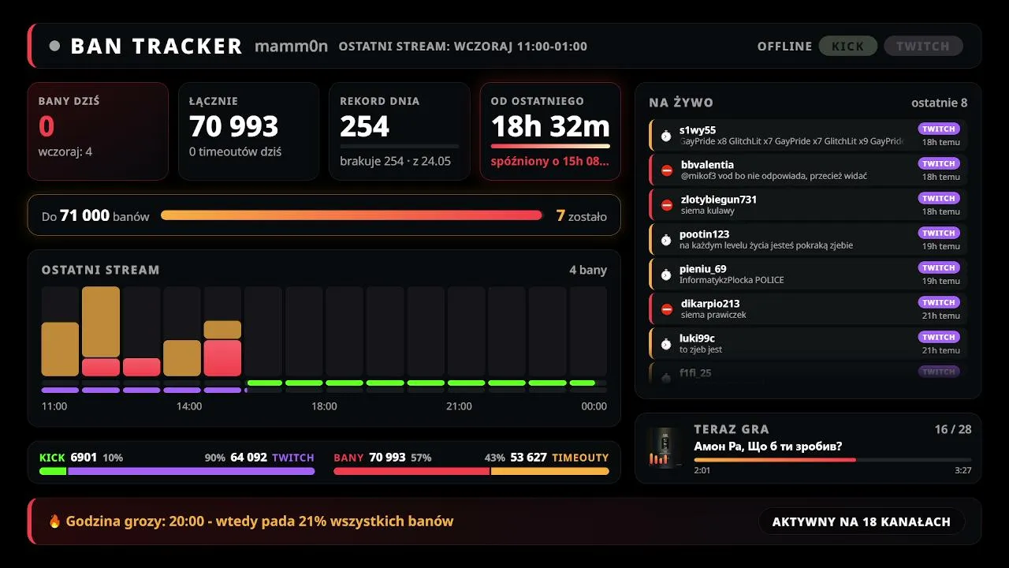Viewport: 1009px width, 568px height.
Task: Click the mamm0n channel name
Action: [291, 46]
